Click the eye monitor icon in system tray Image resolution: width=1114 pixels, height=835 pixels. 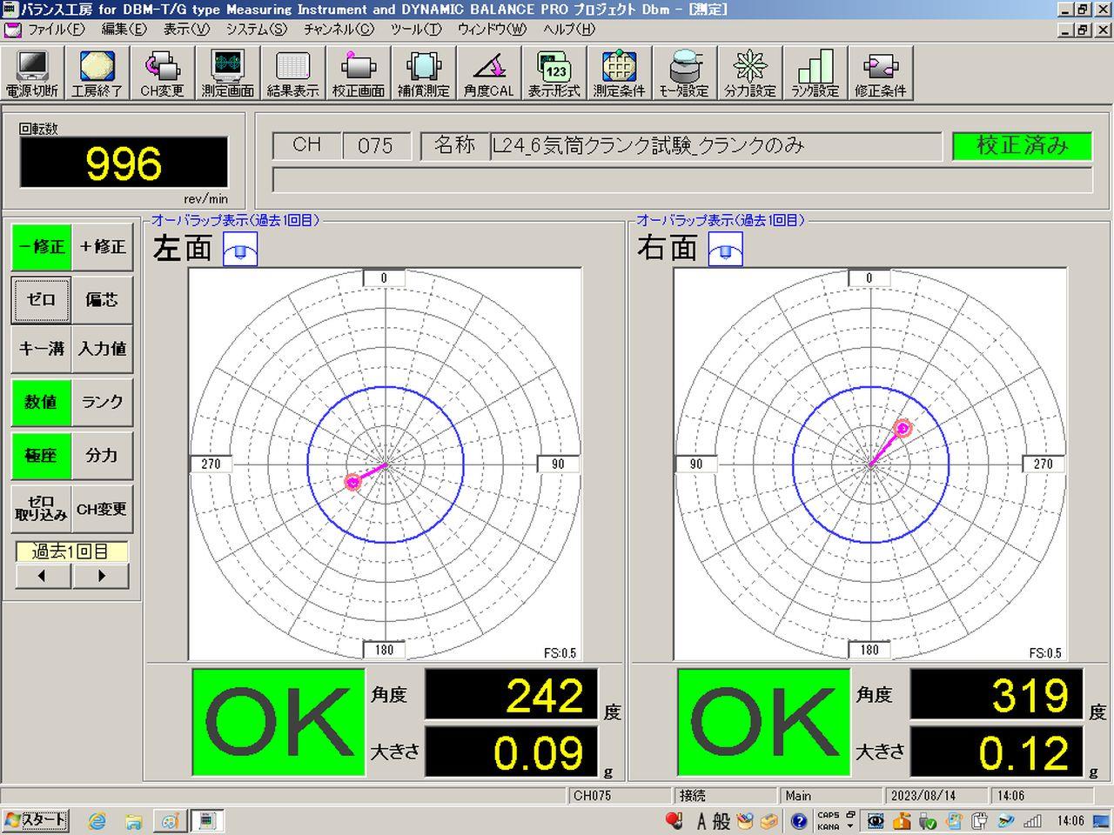tap(876, 820)
